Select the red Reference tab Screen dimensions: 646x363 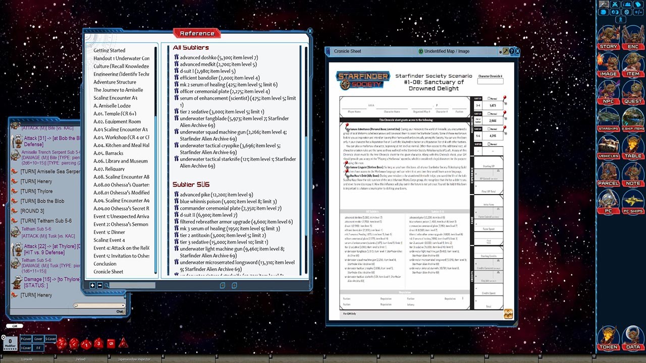196,33
